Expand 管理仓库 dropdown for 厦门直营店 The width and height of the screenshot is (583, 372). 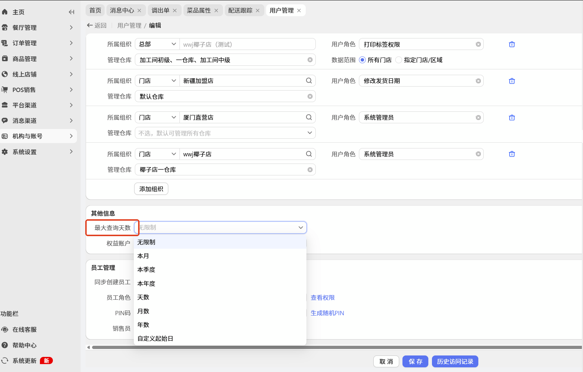[x=309, y=133]
